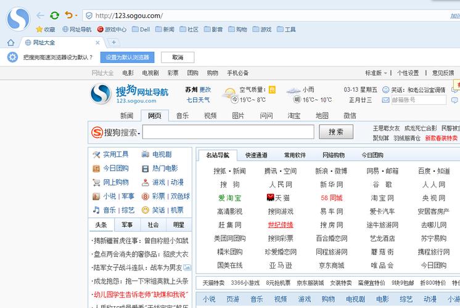Open the 标准版 version dropdown
This screenshot has width=460, height=308.
377,73
